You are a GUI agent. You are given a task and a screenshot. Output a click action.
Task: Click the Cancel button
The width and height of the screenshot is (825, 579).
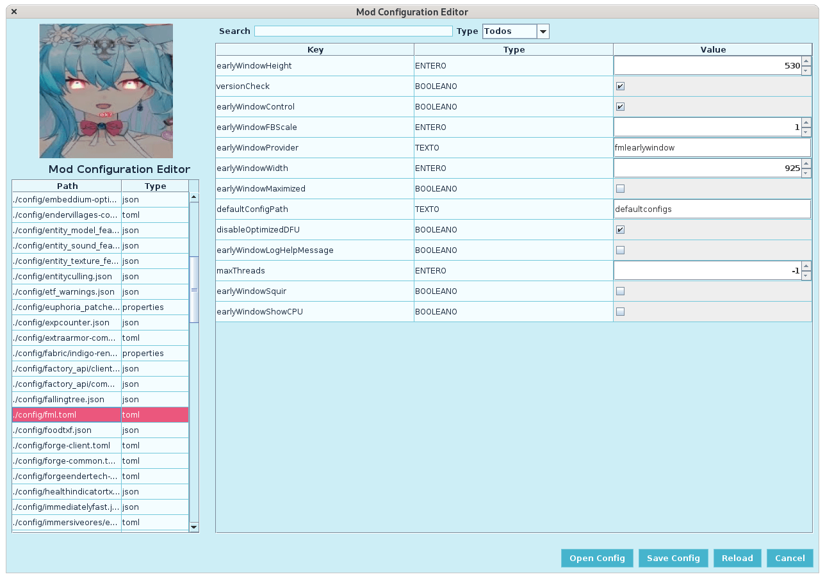coord(790,558)
